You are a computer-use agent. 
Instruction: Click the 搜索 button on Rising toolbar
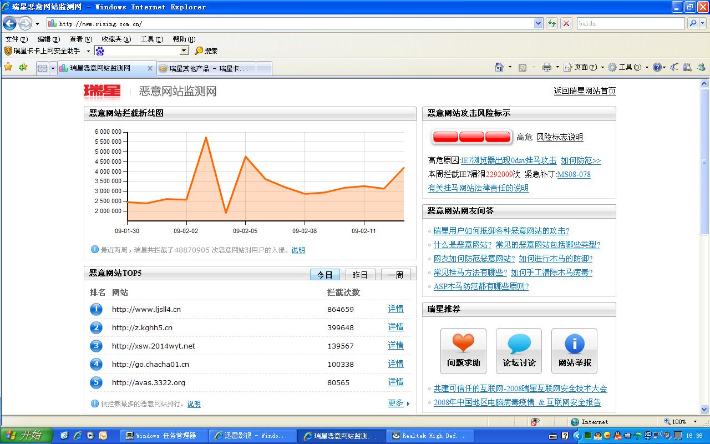[x=206, y=51]
